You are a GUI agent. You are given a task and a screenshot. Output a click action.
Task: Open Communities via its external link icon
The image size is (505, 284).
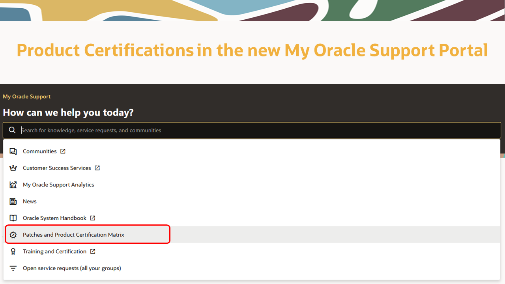click(x=63, y=151)
